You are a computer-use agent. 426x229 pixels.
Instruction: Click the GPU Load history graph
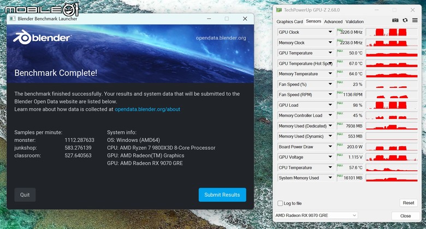pyautogui.click(x=392, y=105)
